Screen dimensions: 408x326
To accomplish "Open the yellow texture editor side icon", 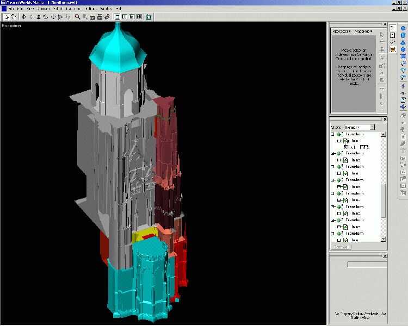I will [x=392, y=49].
